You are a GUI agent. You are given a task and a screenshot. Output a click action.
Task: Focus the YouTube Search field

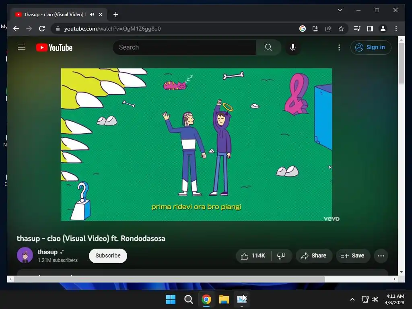pyautogui.click(x=184, y=47)
